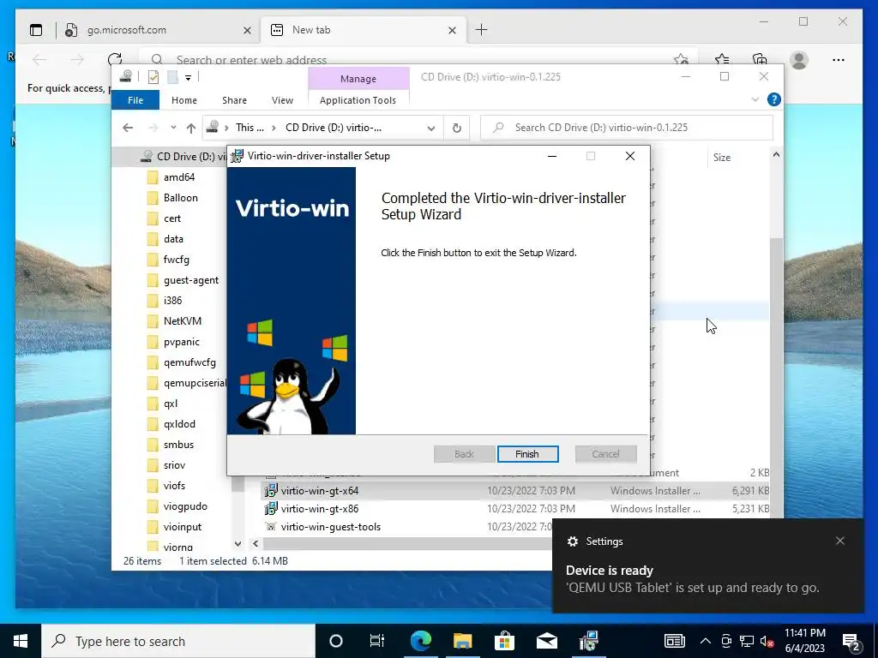Click the Properties quick access icon
The image size is (878, 658).
click(153, 77)
